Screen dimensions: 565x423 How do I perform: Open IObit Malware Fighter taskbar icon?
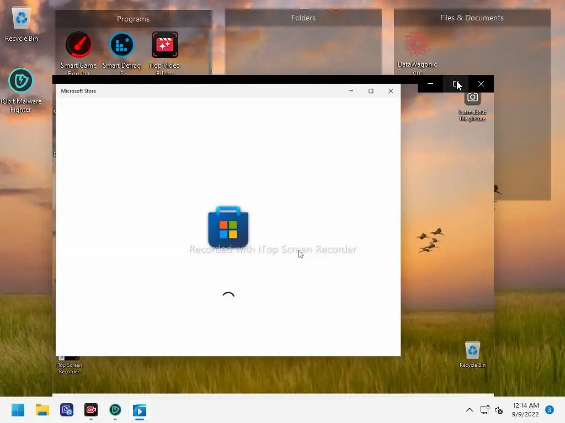(115, 410)
